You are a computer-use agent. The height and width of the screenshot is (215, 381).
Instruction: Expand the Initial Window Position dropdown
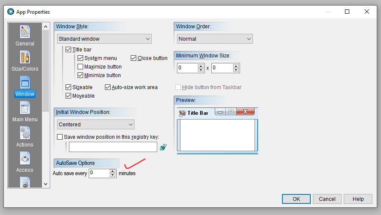pyautogui.click(x=96, y=124)
